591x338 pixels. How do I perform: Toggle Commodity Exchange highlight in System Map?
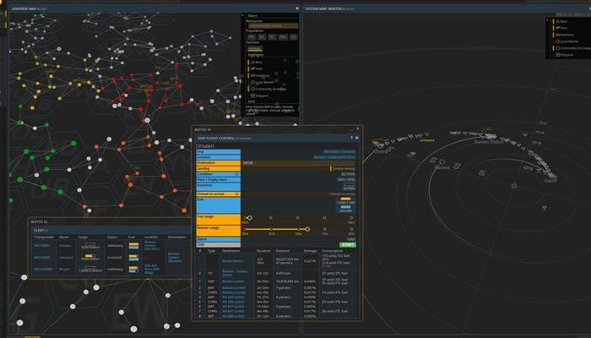[573, 48]
